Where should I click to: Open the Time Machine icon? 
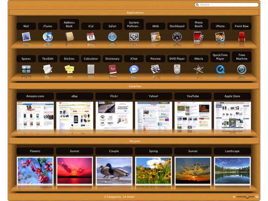tap(242, 69)
